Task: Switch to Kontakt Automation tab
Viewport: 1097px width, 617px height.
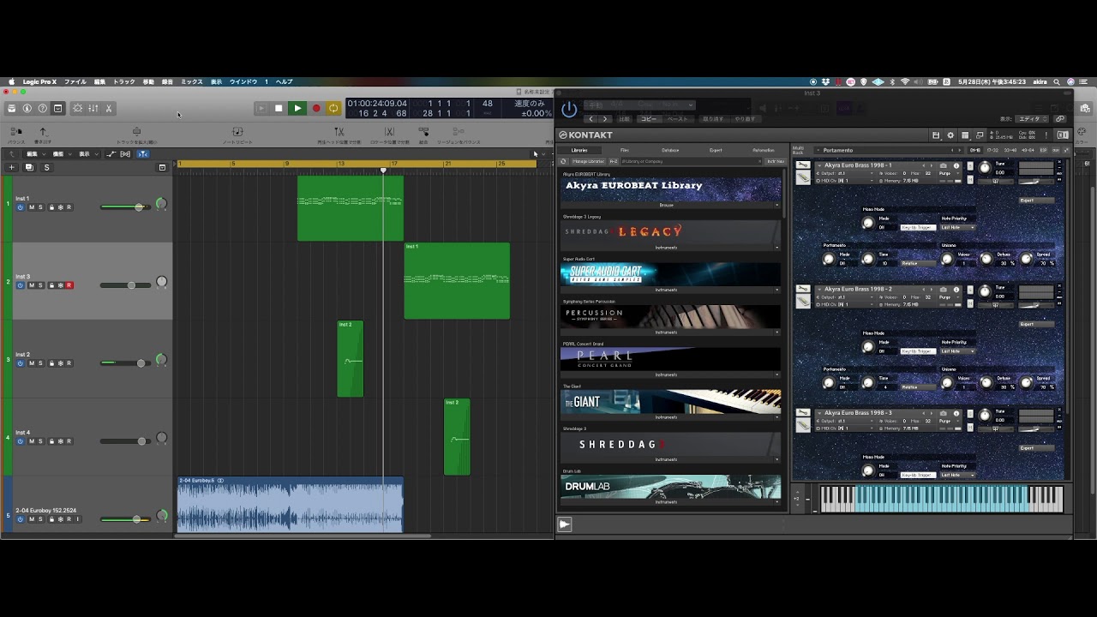Action: (763, 150)
